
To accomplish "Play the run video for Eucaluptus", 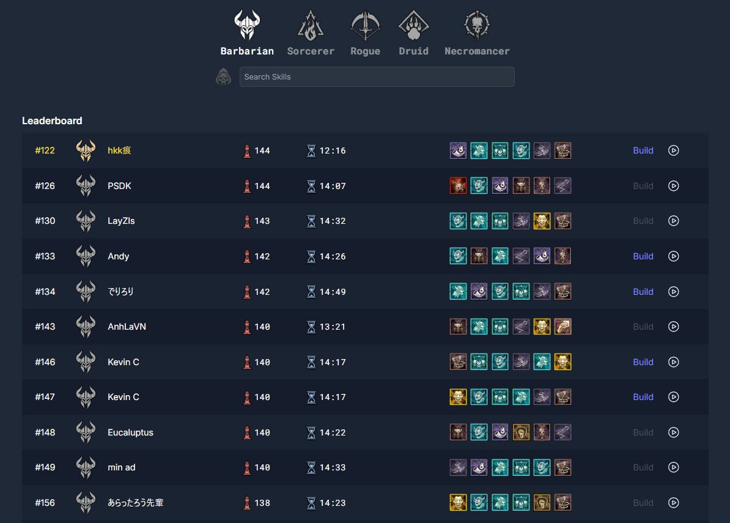I will (673, 432).
